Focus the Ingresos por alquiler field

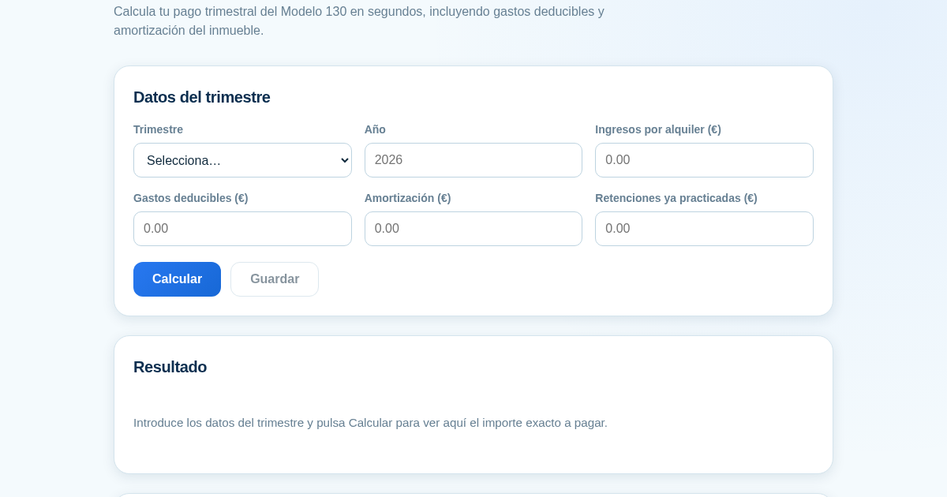pyautogui.click(x=704, y=160)
